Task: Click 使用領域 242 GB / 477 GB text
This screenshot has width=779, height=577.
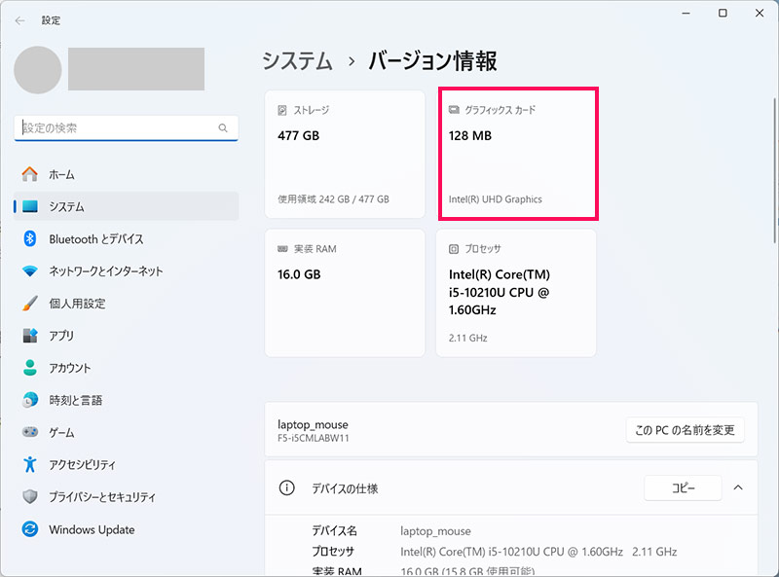Action: 333,199
